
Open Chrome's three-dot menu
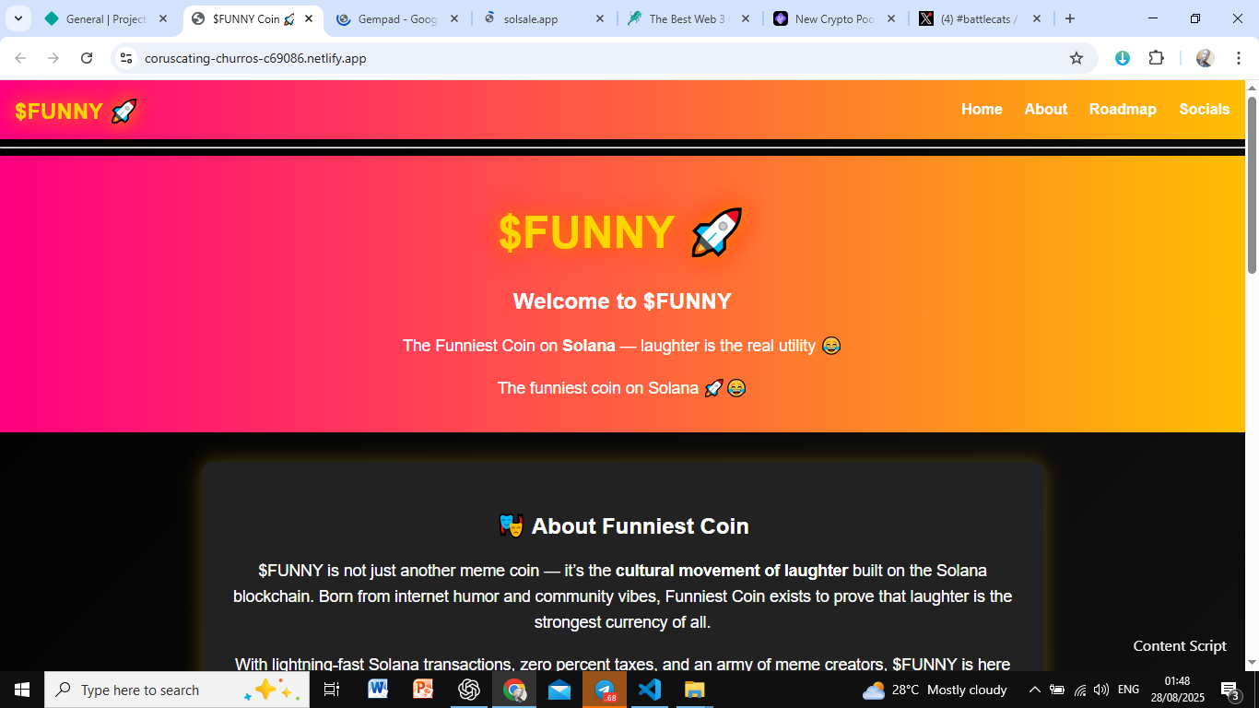pyautogui.click(x=1239, y=58)
